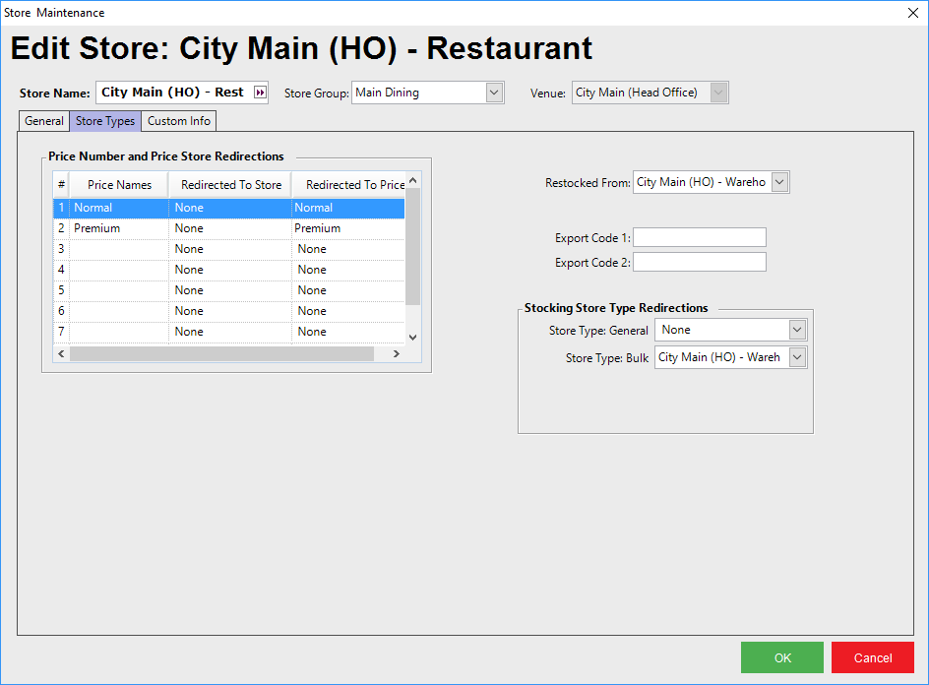Focus the Export Code 2 field

[x=700, y=262]
